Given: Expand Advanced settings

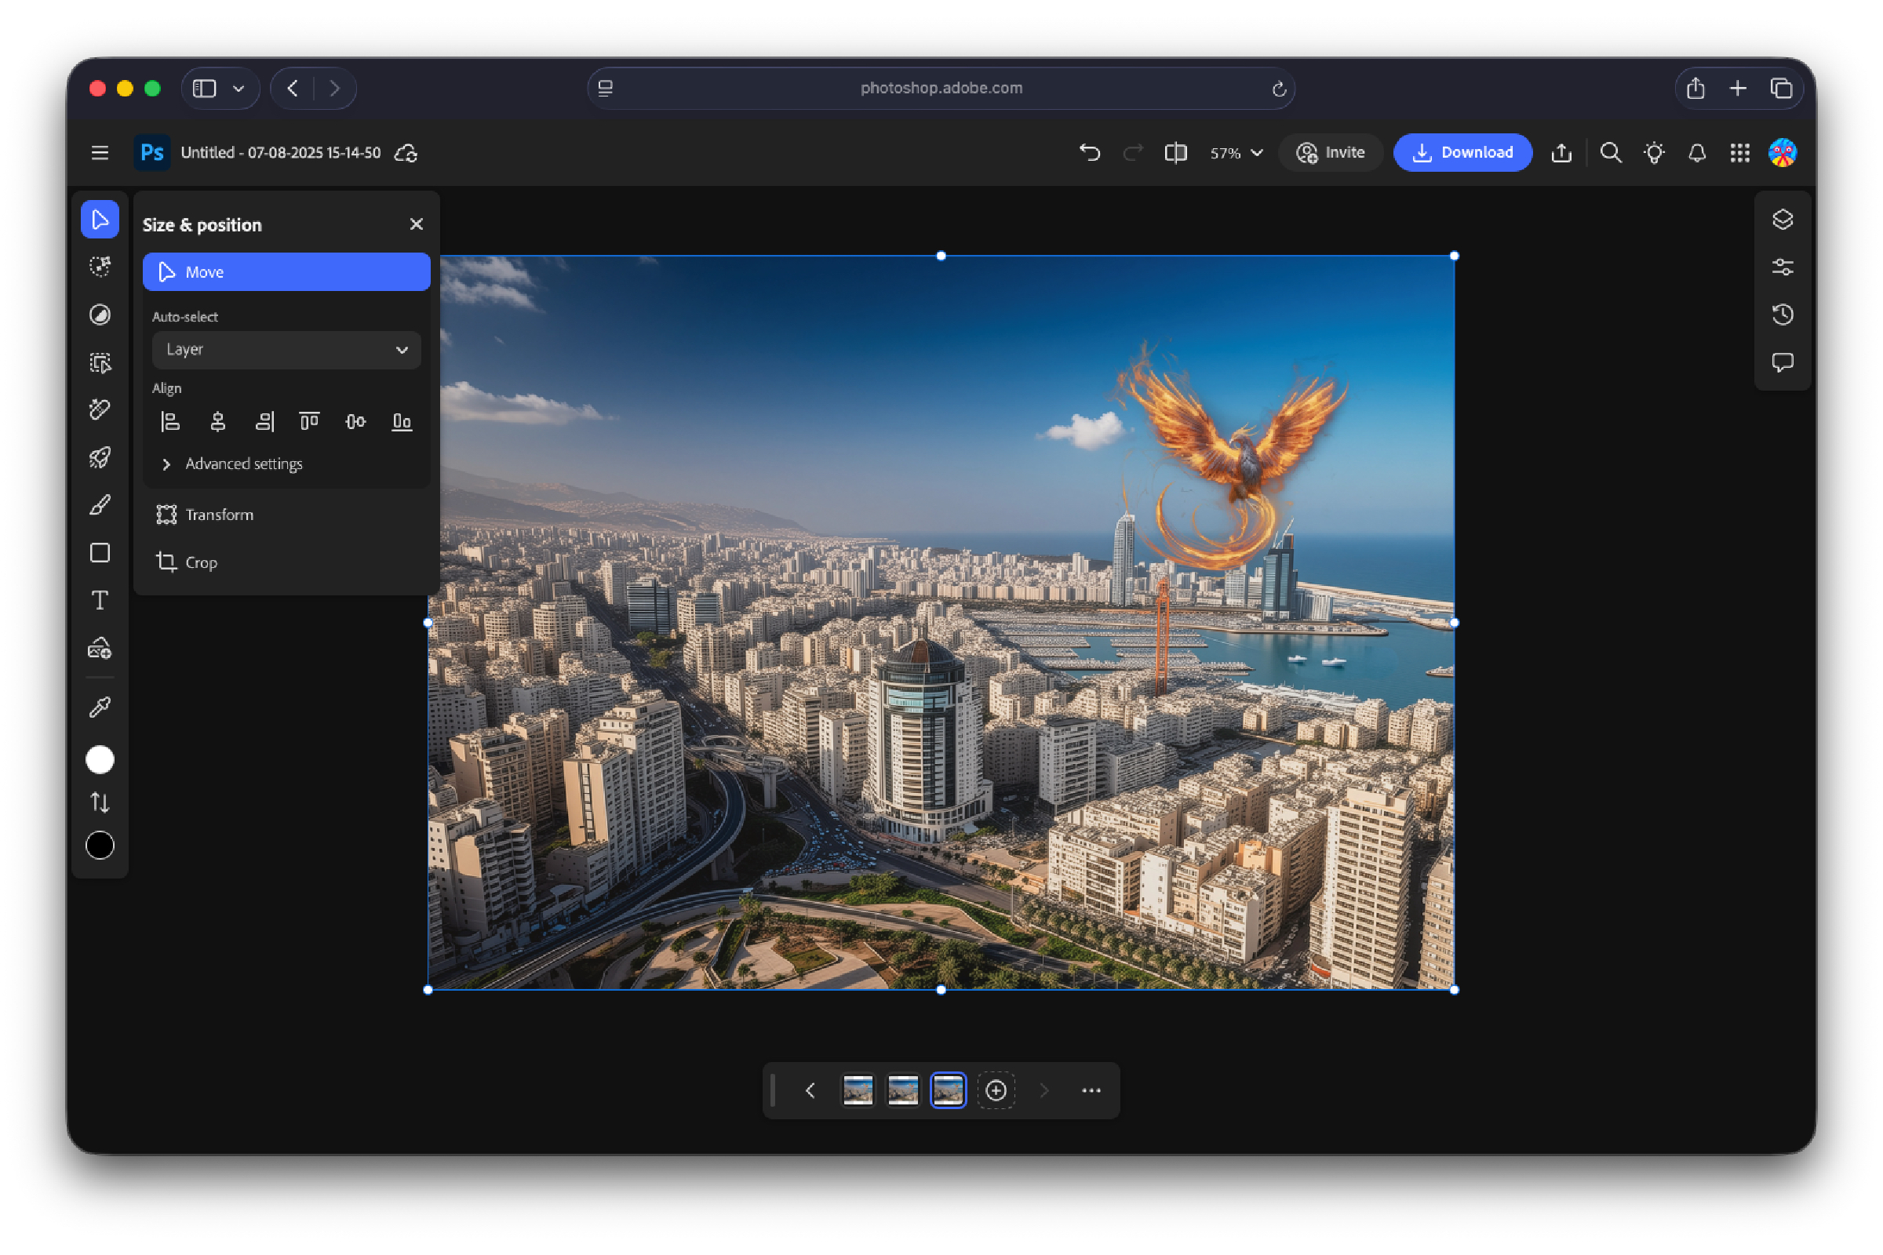Looking at the screenshot, I should [x=242, y=464].
